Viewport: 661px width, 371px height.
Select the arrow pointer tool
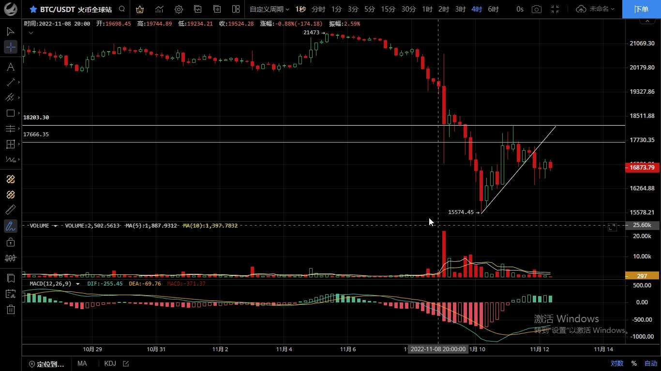(11, 31)
